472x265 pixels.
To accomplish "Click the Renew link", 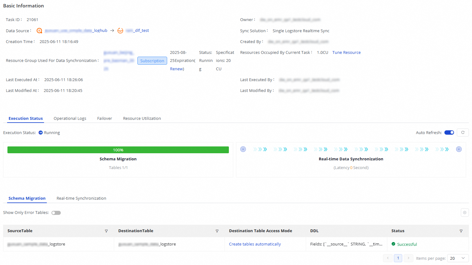I will (x=177, y=69).
